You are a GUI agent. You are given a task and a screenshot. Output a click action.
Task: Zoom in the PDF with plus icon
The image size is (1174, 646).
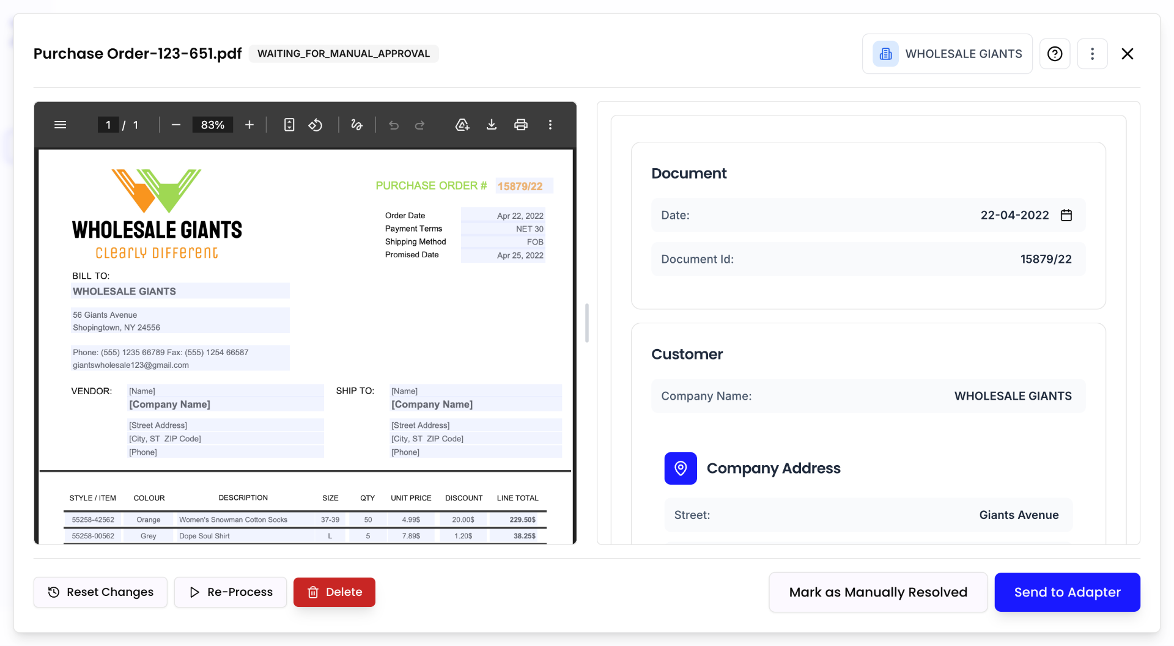click(249, 125)
